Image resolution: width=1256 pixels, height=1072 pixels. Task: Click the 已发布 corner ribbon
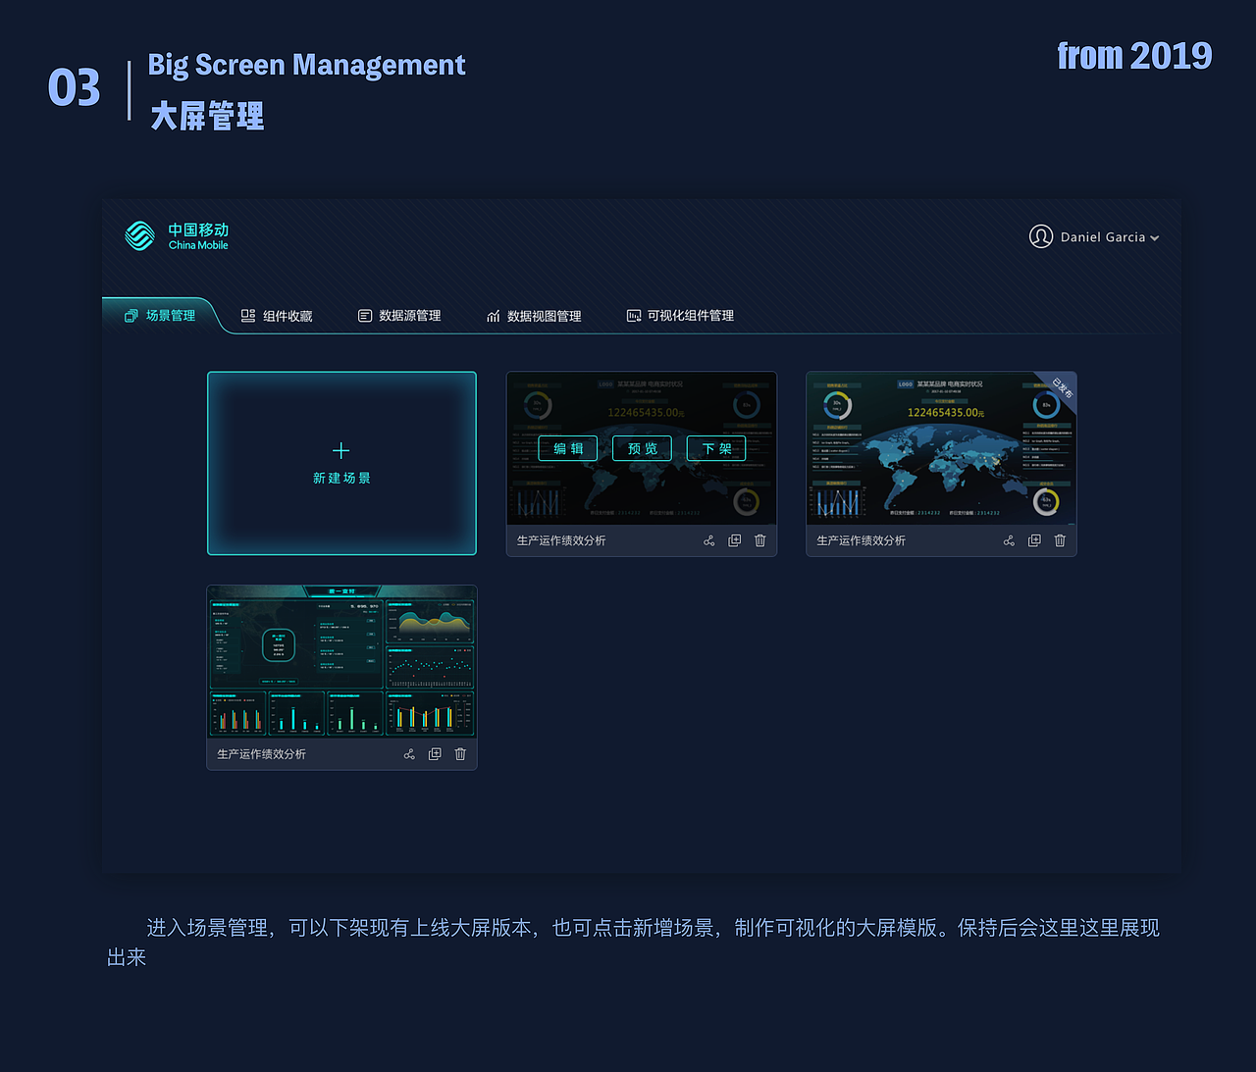click(1062, 386)
